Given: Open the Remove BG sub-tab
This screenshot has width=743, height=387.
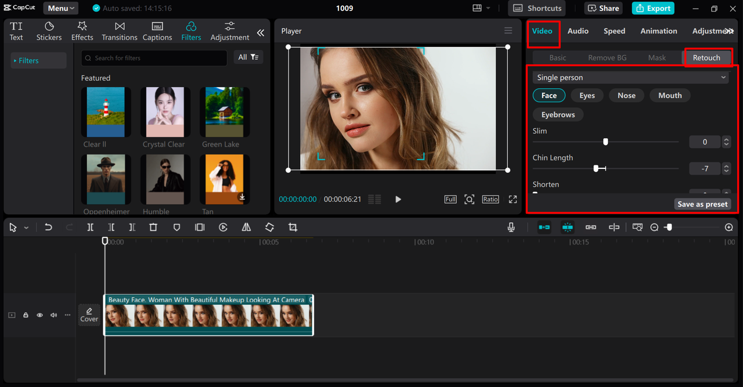Looking at the screenshot, I should (x=607, y=57).
